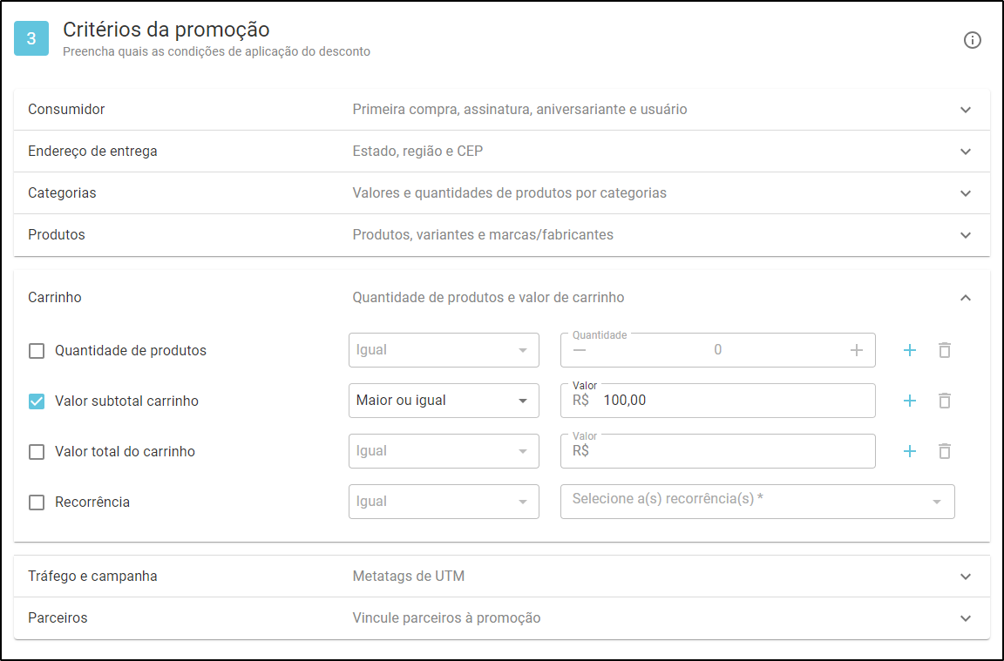Enable the Quantidade de produtos checkbox
Image resolution: width=1004 pixels, height=661 pixels.
tap(37, 351)
